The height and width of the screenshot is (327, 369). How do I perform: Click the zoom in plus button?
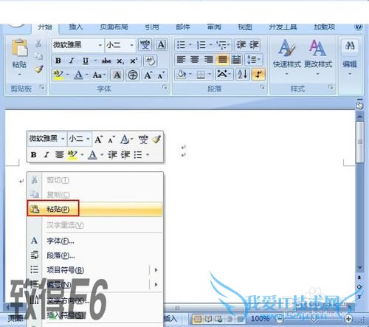(348, 319)
